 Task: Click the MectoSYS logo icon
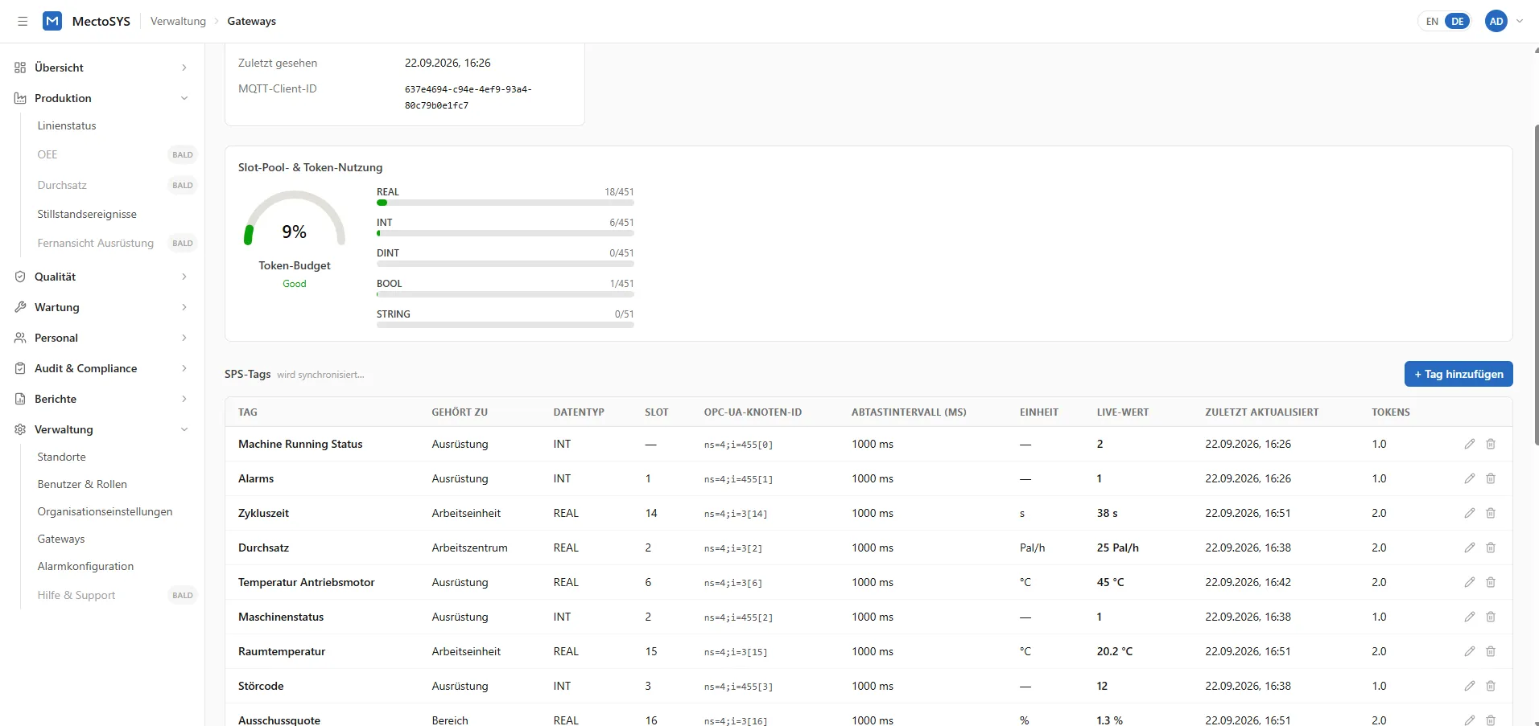point(52,22)
